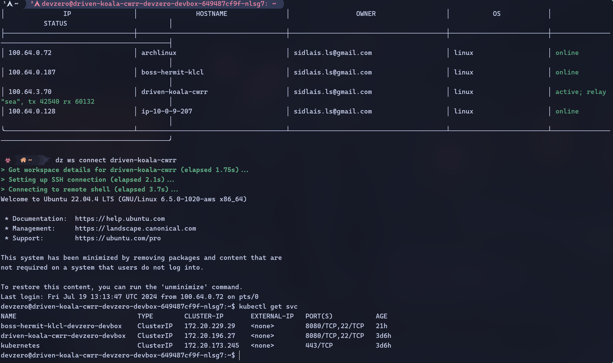Click the IP address 100.64.3.70
The width and height of the screenshot is (613, 363).
pos(30,92)
